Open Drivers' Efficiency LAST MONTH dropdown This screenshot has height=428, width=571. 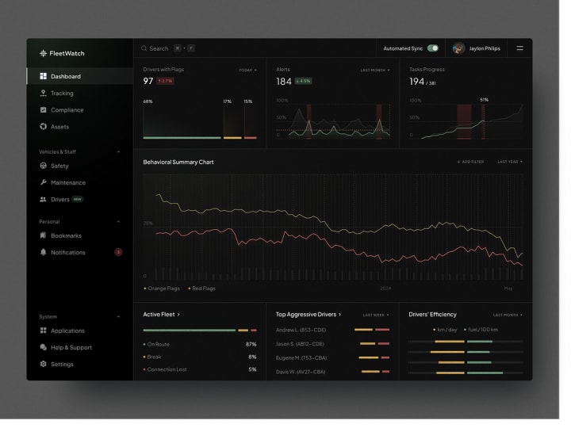(x=508, y=315)
